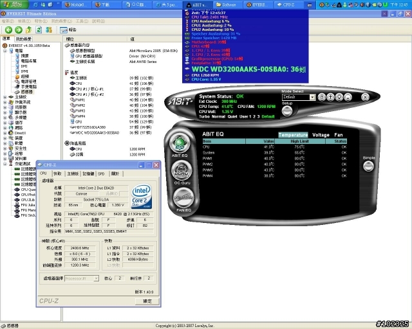Click the Turbo mode label in ABIT bar

click(204, 116)
